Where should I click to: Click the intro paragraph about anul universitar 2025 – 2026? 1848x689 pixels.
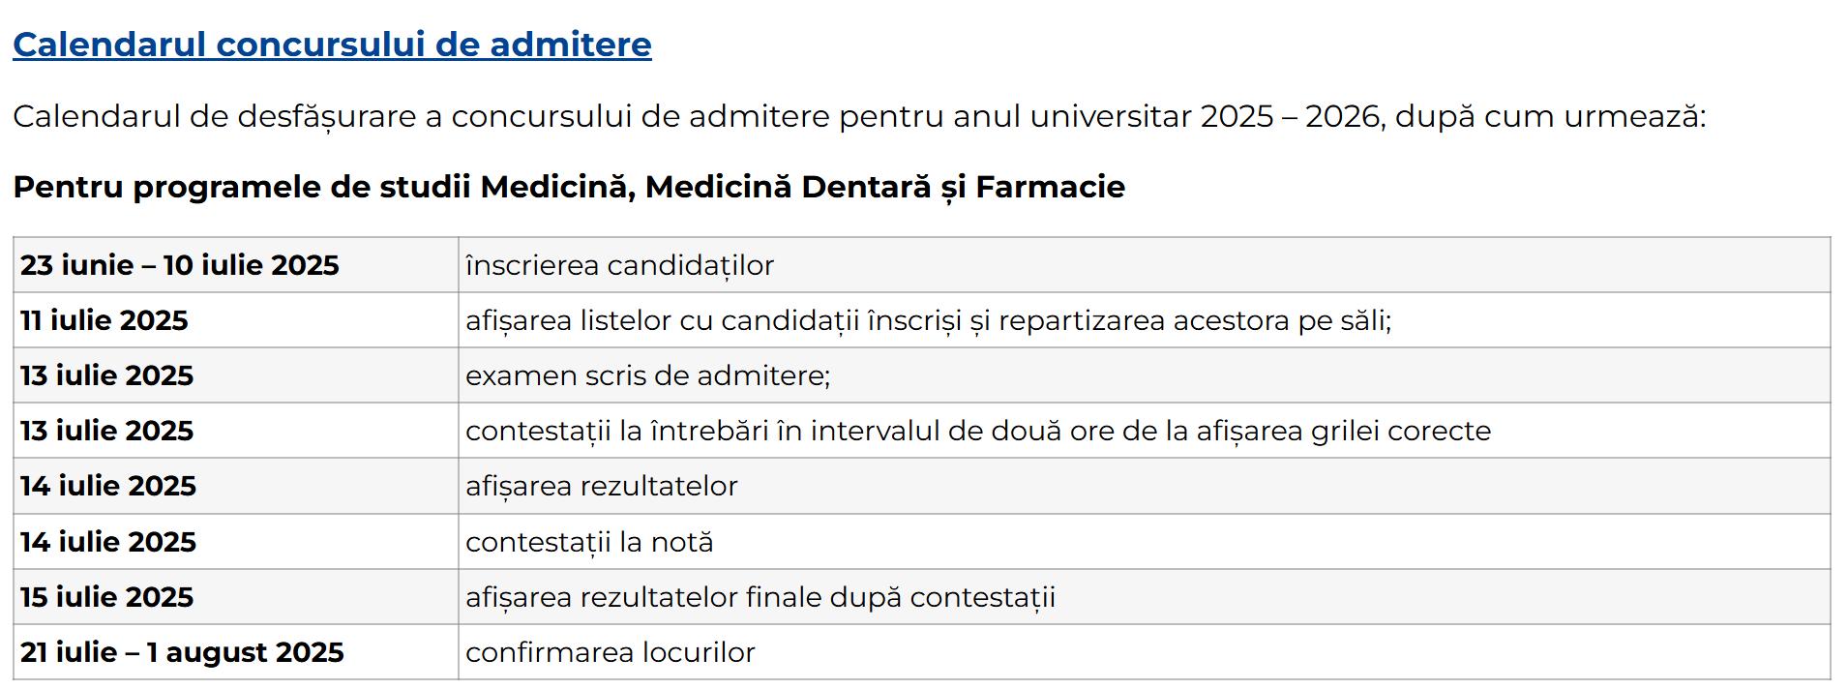point(859,116)
